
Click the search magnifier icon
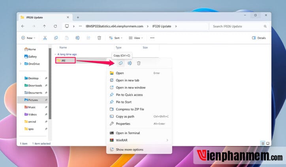click(265, 26)
